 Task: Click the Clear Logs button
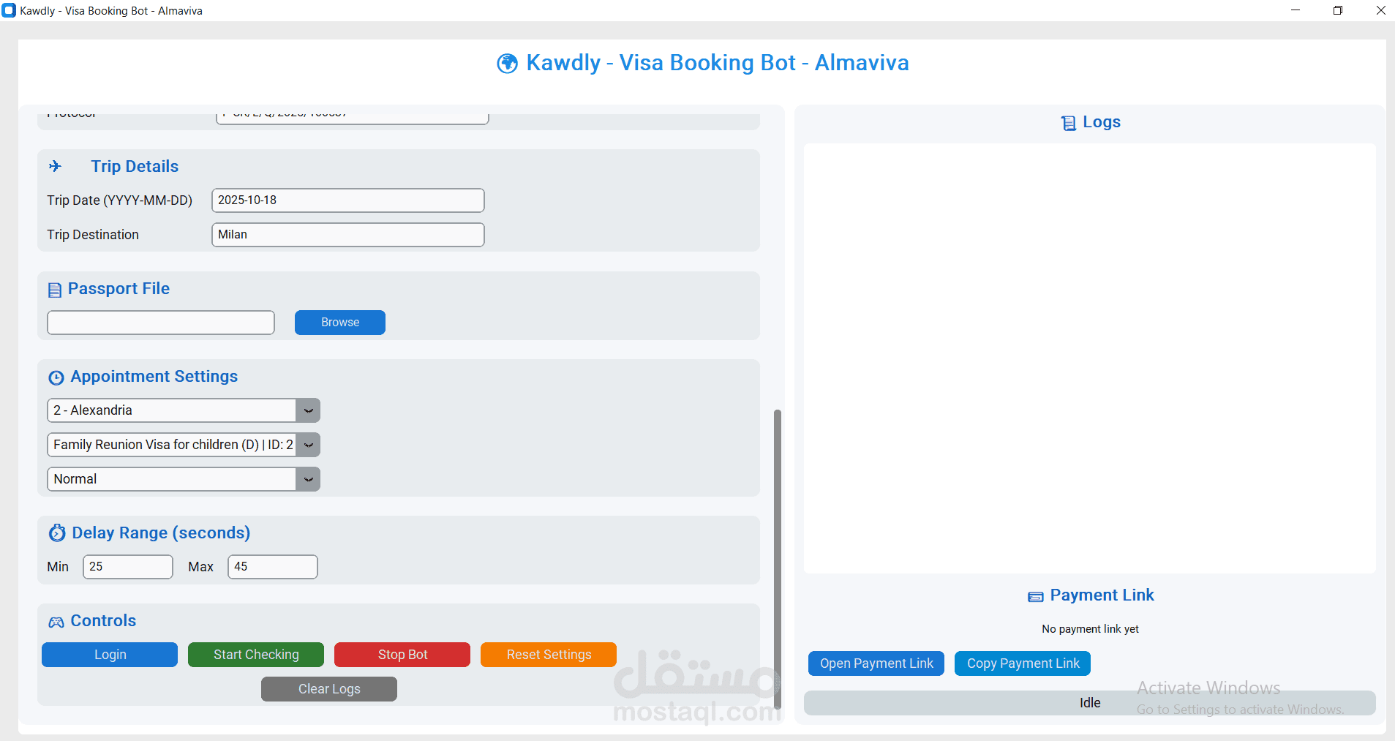click(329, 689)
